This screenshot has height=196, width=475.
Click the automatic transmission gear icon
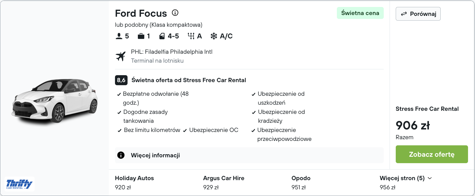point(191,36)
